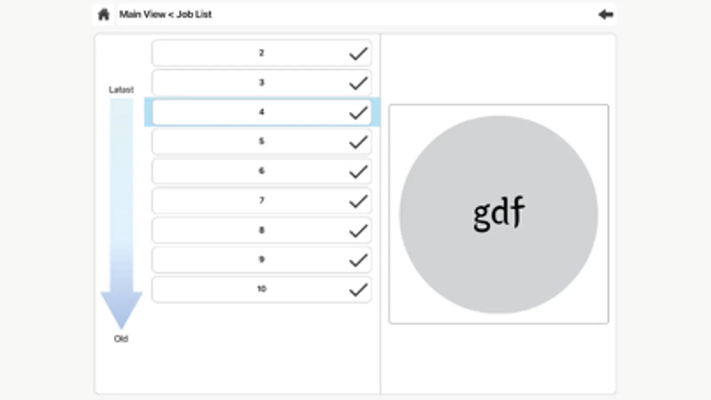Viewport: 711px width, 400px height.
Task: Select job number 2 in list
Action: [x=261, y=53]
